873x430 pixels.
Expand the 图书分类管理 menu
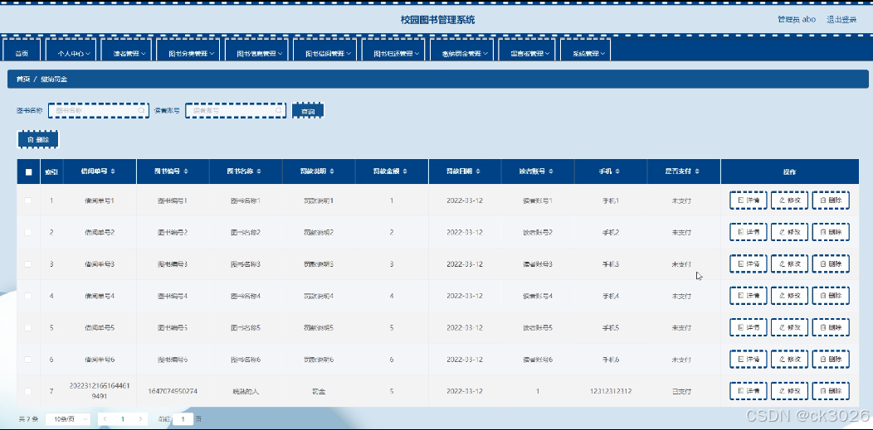point(188,51)
